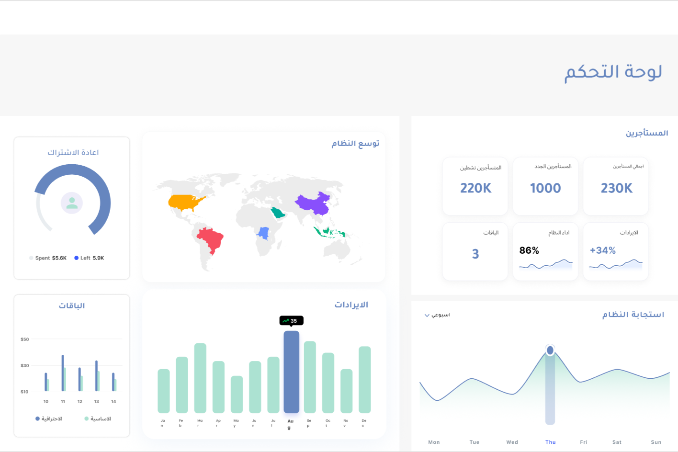Click the green Saudi Arabia region on the map

278,213
